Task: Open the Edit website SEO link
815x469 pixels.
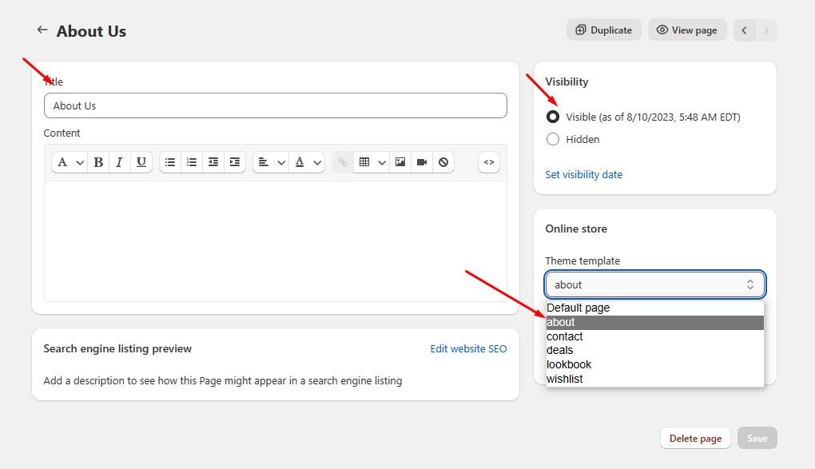Action: [468, 348]
